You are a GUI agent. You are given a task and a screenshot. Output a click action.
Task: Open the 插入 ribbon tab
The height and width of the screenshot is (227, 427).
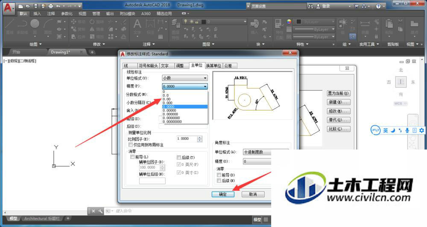click(x=37, y=14)
